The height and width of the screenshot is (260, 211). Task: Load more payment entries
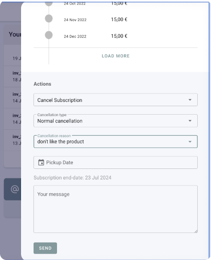116,56
